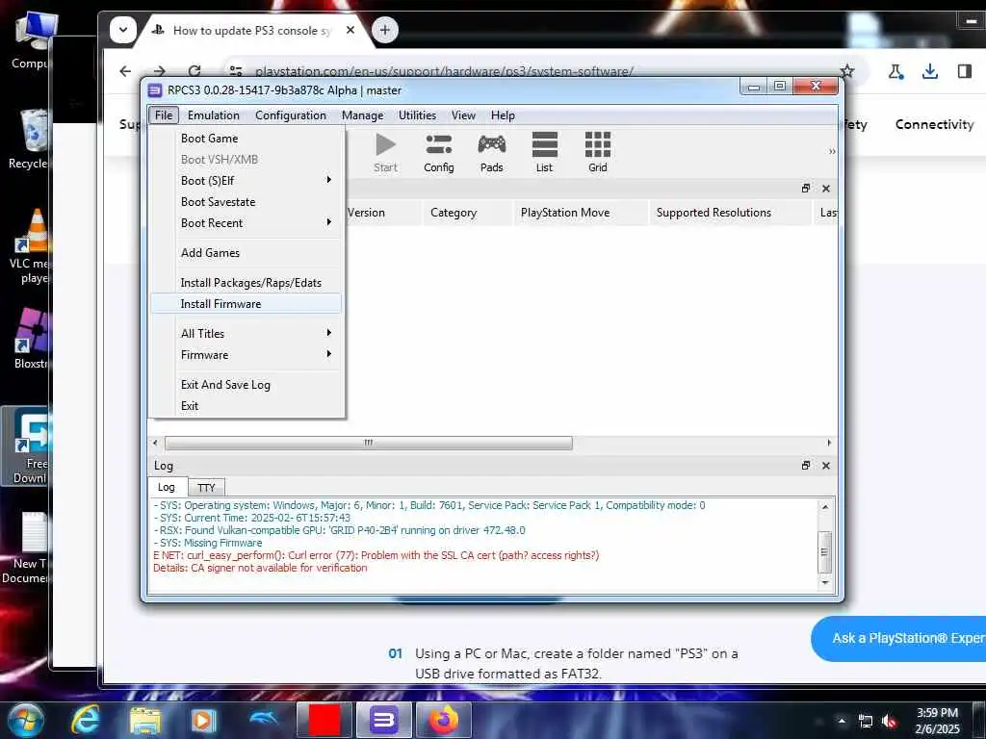
Task: Open the Manage menu
Action: [362, 115]
